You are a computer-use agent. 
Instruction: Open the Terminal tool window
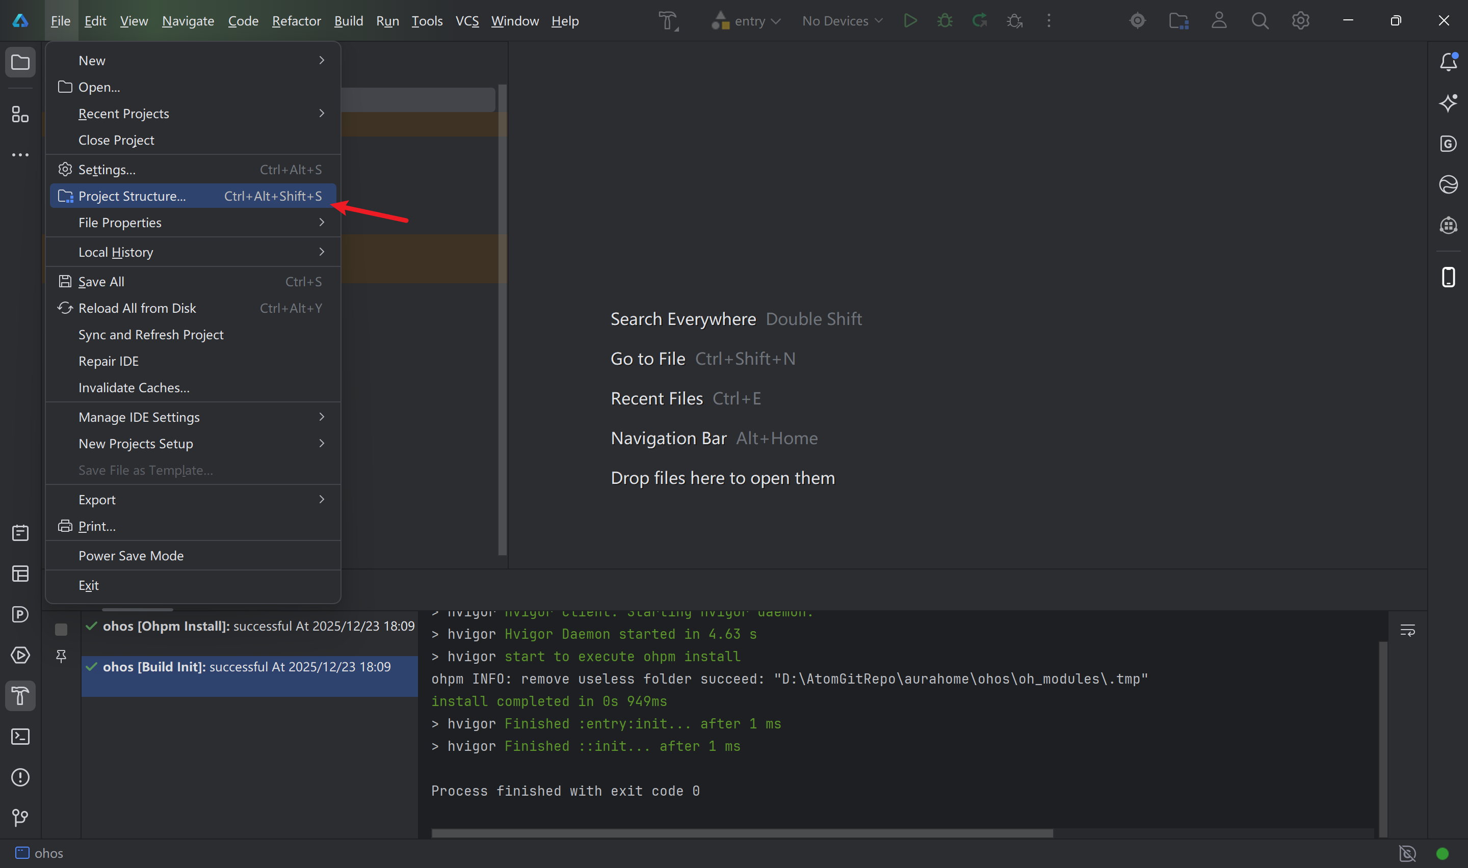click(x=20, y=737)
